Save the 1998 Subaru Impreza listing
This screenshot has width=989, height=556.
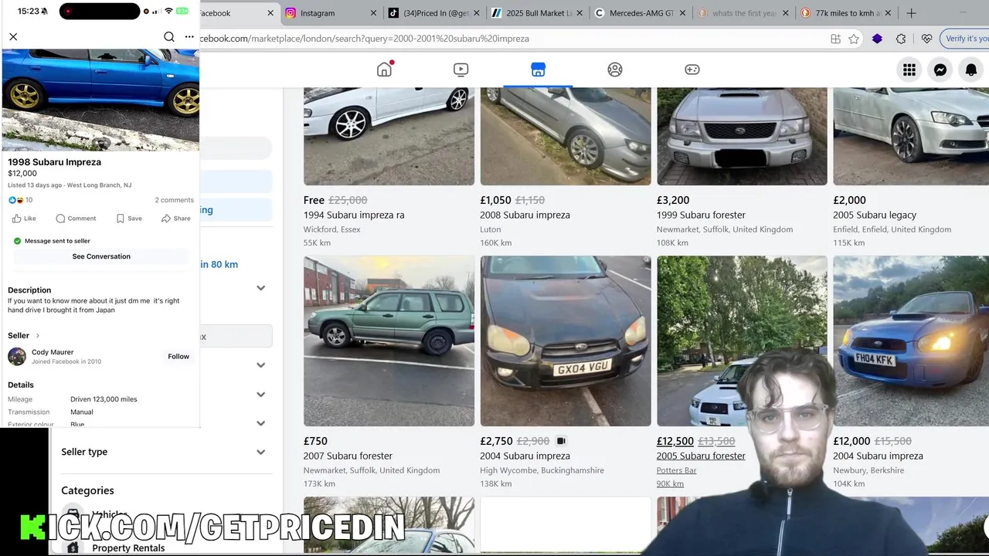(129, 219)
